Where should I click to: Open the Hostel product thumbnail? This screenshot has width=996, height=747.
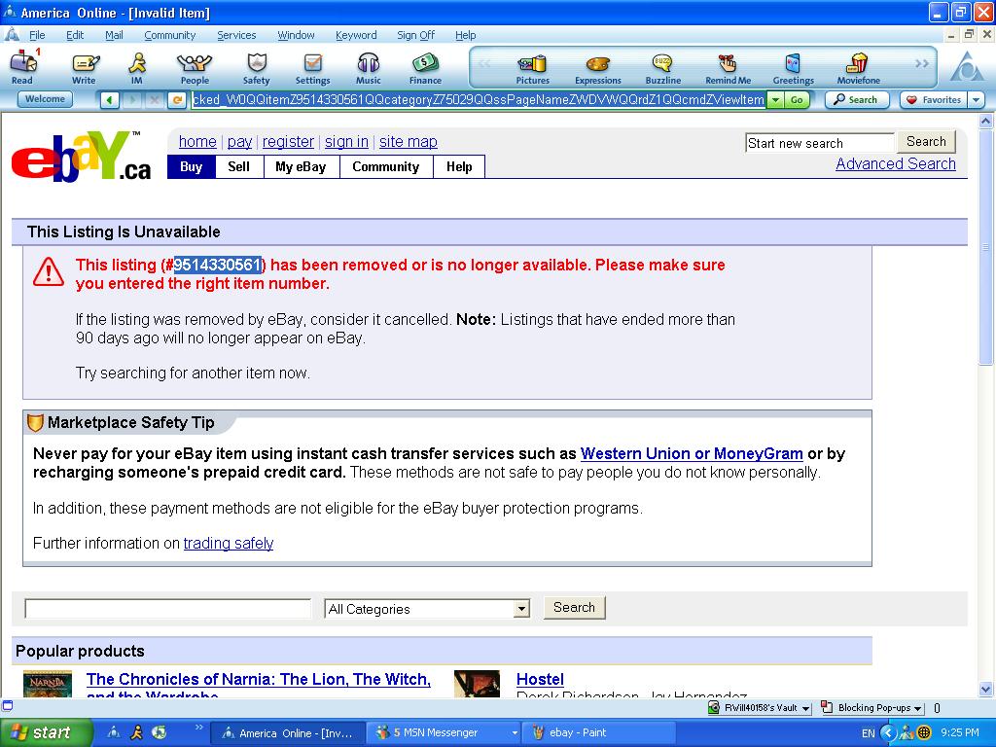pos(477,684)
